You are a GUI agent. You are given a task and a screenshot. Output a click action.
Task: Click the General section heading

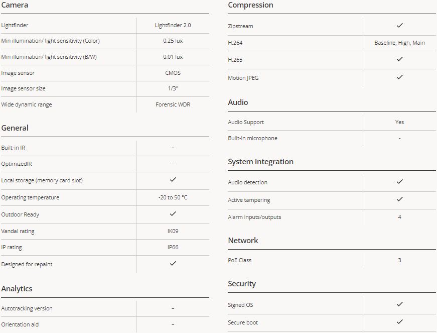(x=15, y=128)
